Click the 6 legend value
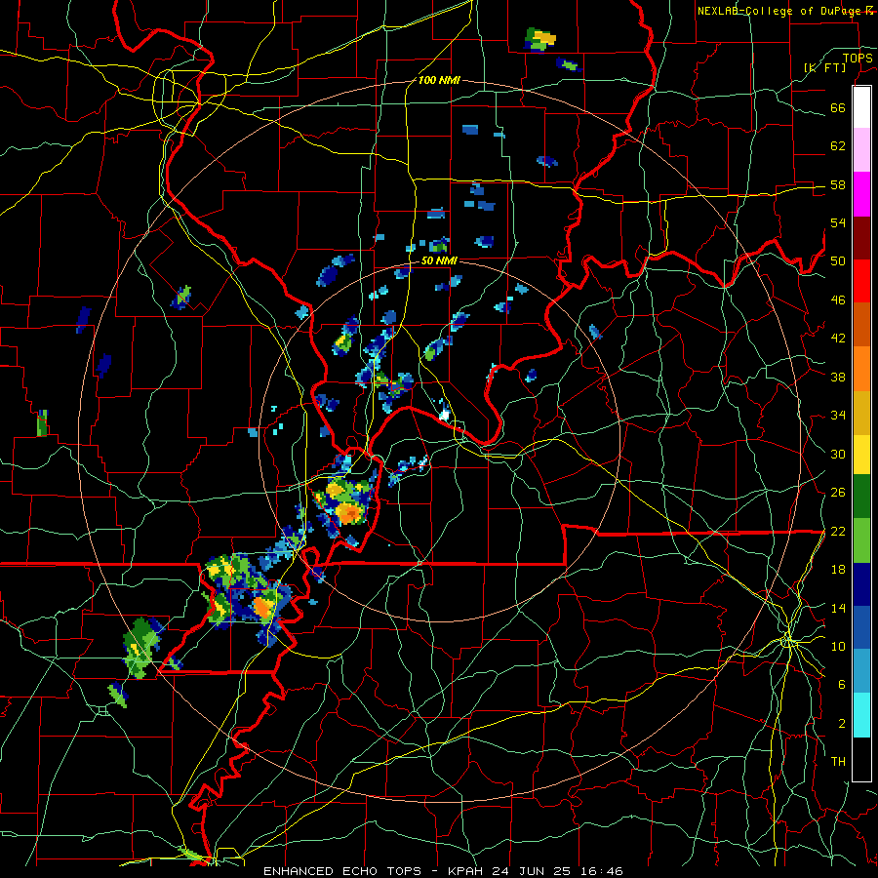878x878 pixels. coord(842,685)
